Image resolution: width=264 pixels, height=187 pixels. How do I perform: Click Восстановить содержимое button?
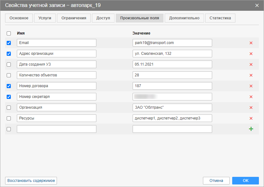pyautogui.click(x=31, y=181)
